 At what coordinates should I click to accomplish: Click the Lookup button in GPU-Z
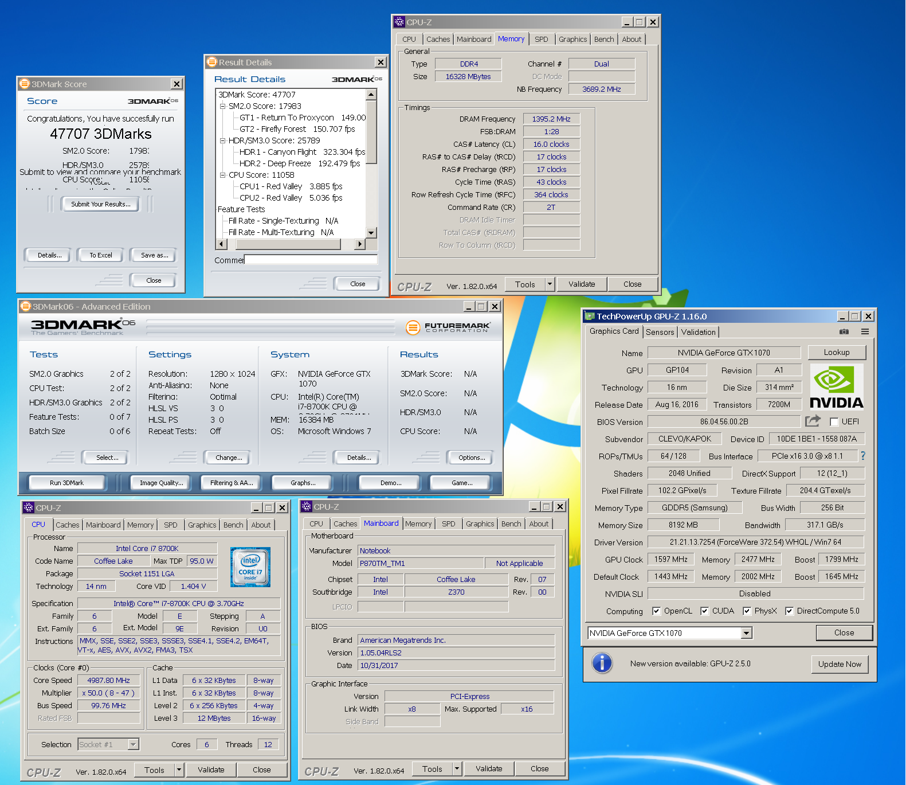click(x=837, y=352)
